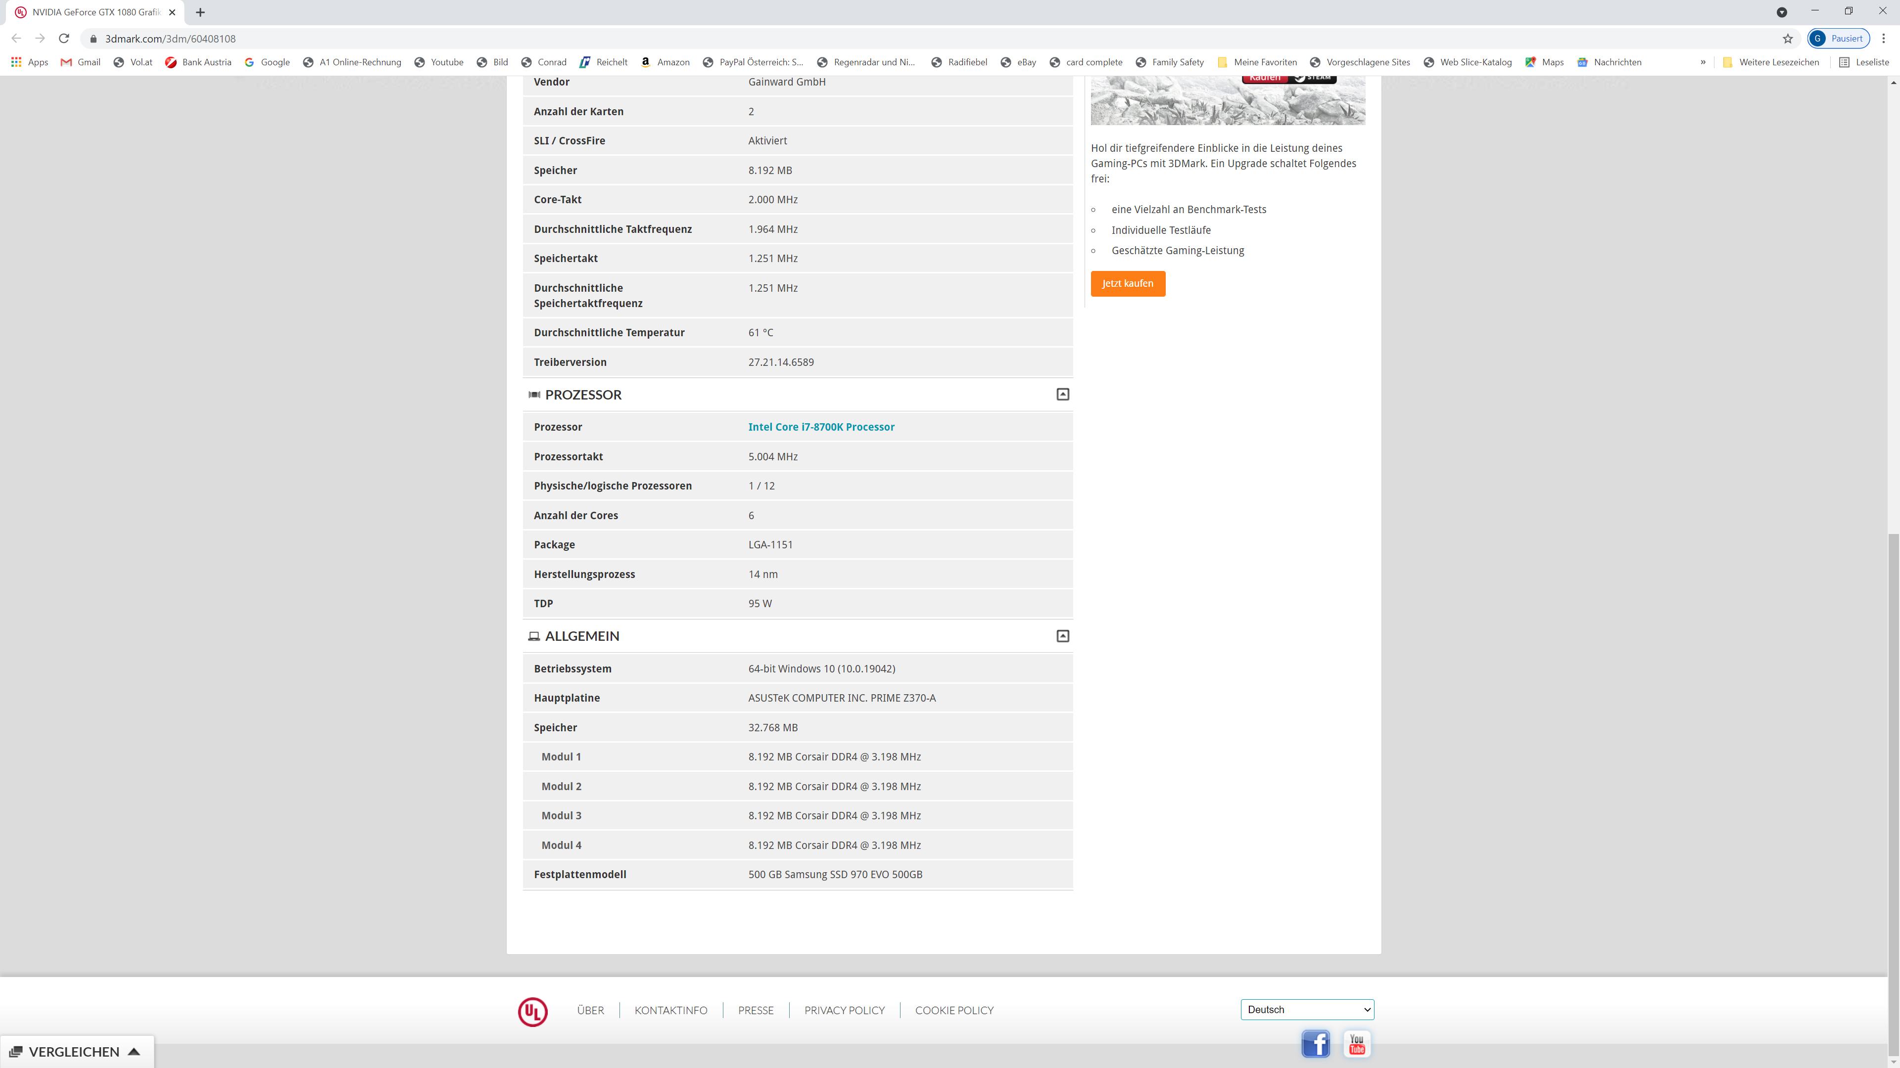Click the Facebook icon in footer
This screenshot has width=1900, height=1068.
pyautogui.click(x=1315, y=1044)
